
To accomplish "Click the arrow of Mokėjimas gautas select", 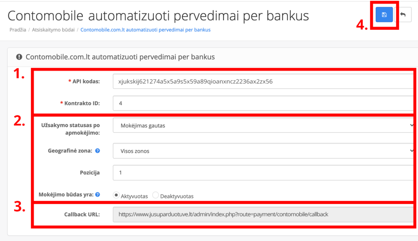I will pos(412,125).
